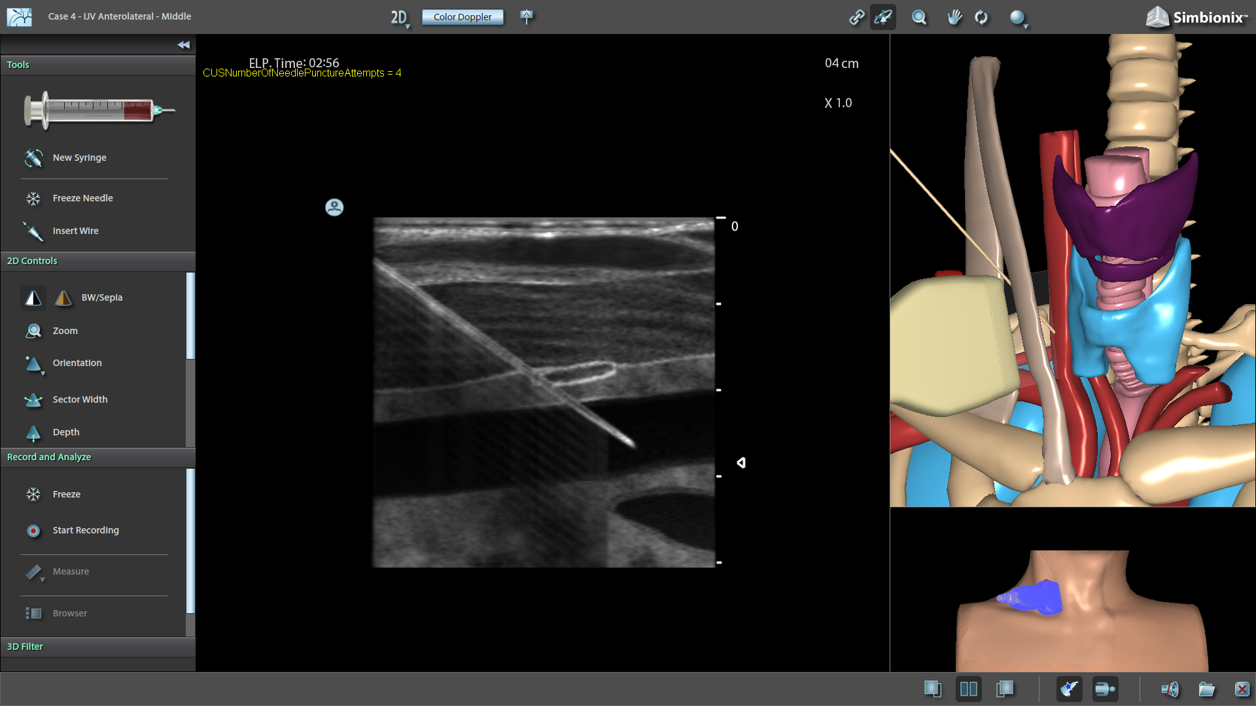Screen dimensions: 1256x706
Task: Toggle the sound speaker icon
Action: tap(1170, 689)
